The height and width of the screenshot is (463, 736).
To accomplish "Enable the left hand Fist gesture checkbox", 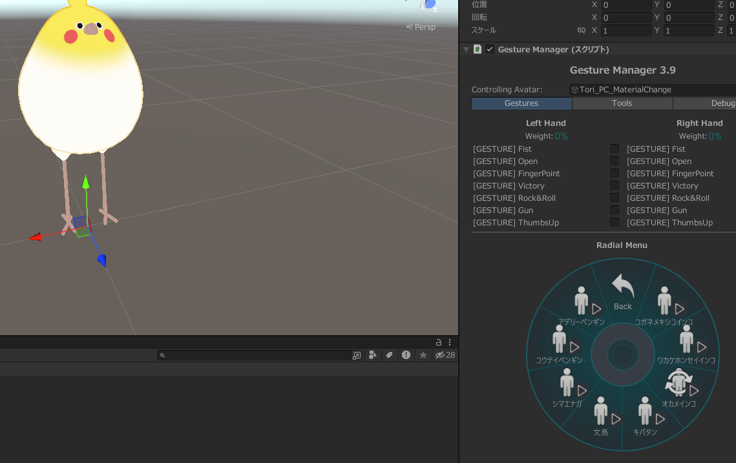I will tap(615, 149).
